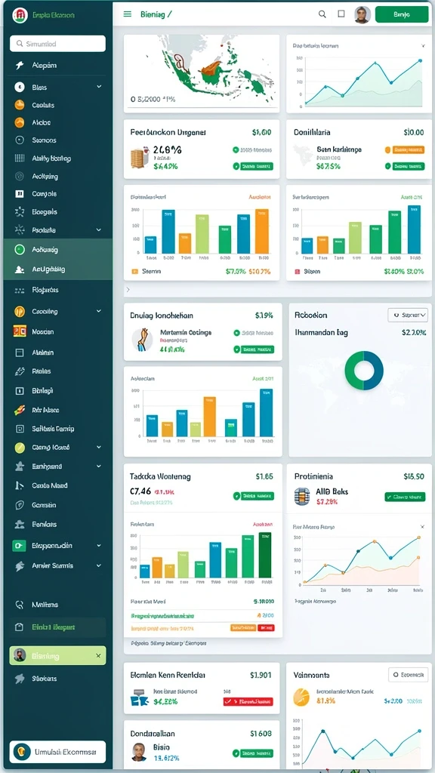Screen dimensions: 435x773
Task: Open search via the top-bar magnifier icon
Action: [x=322, y=14]
